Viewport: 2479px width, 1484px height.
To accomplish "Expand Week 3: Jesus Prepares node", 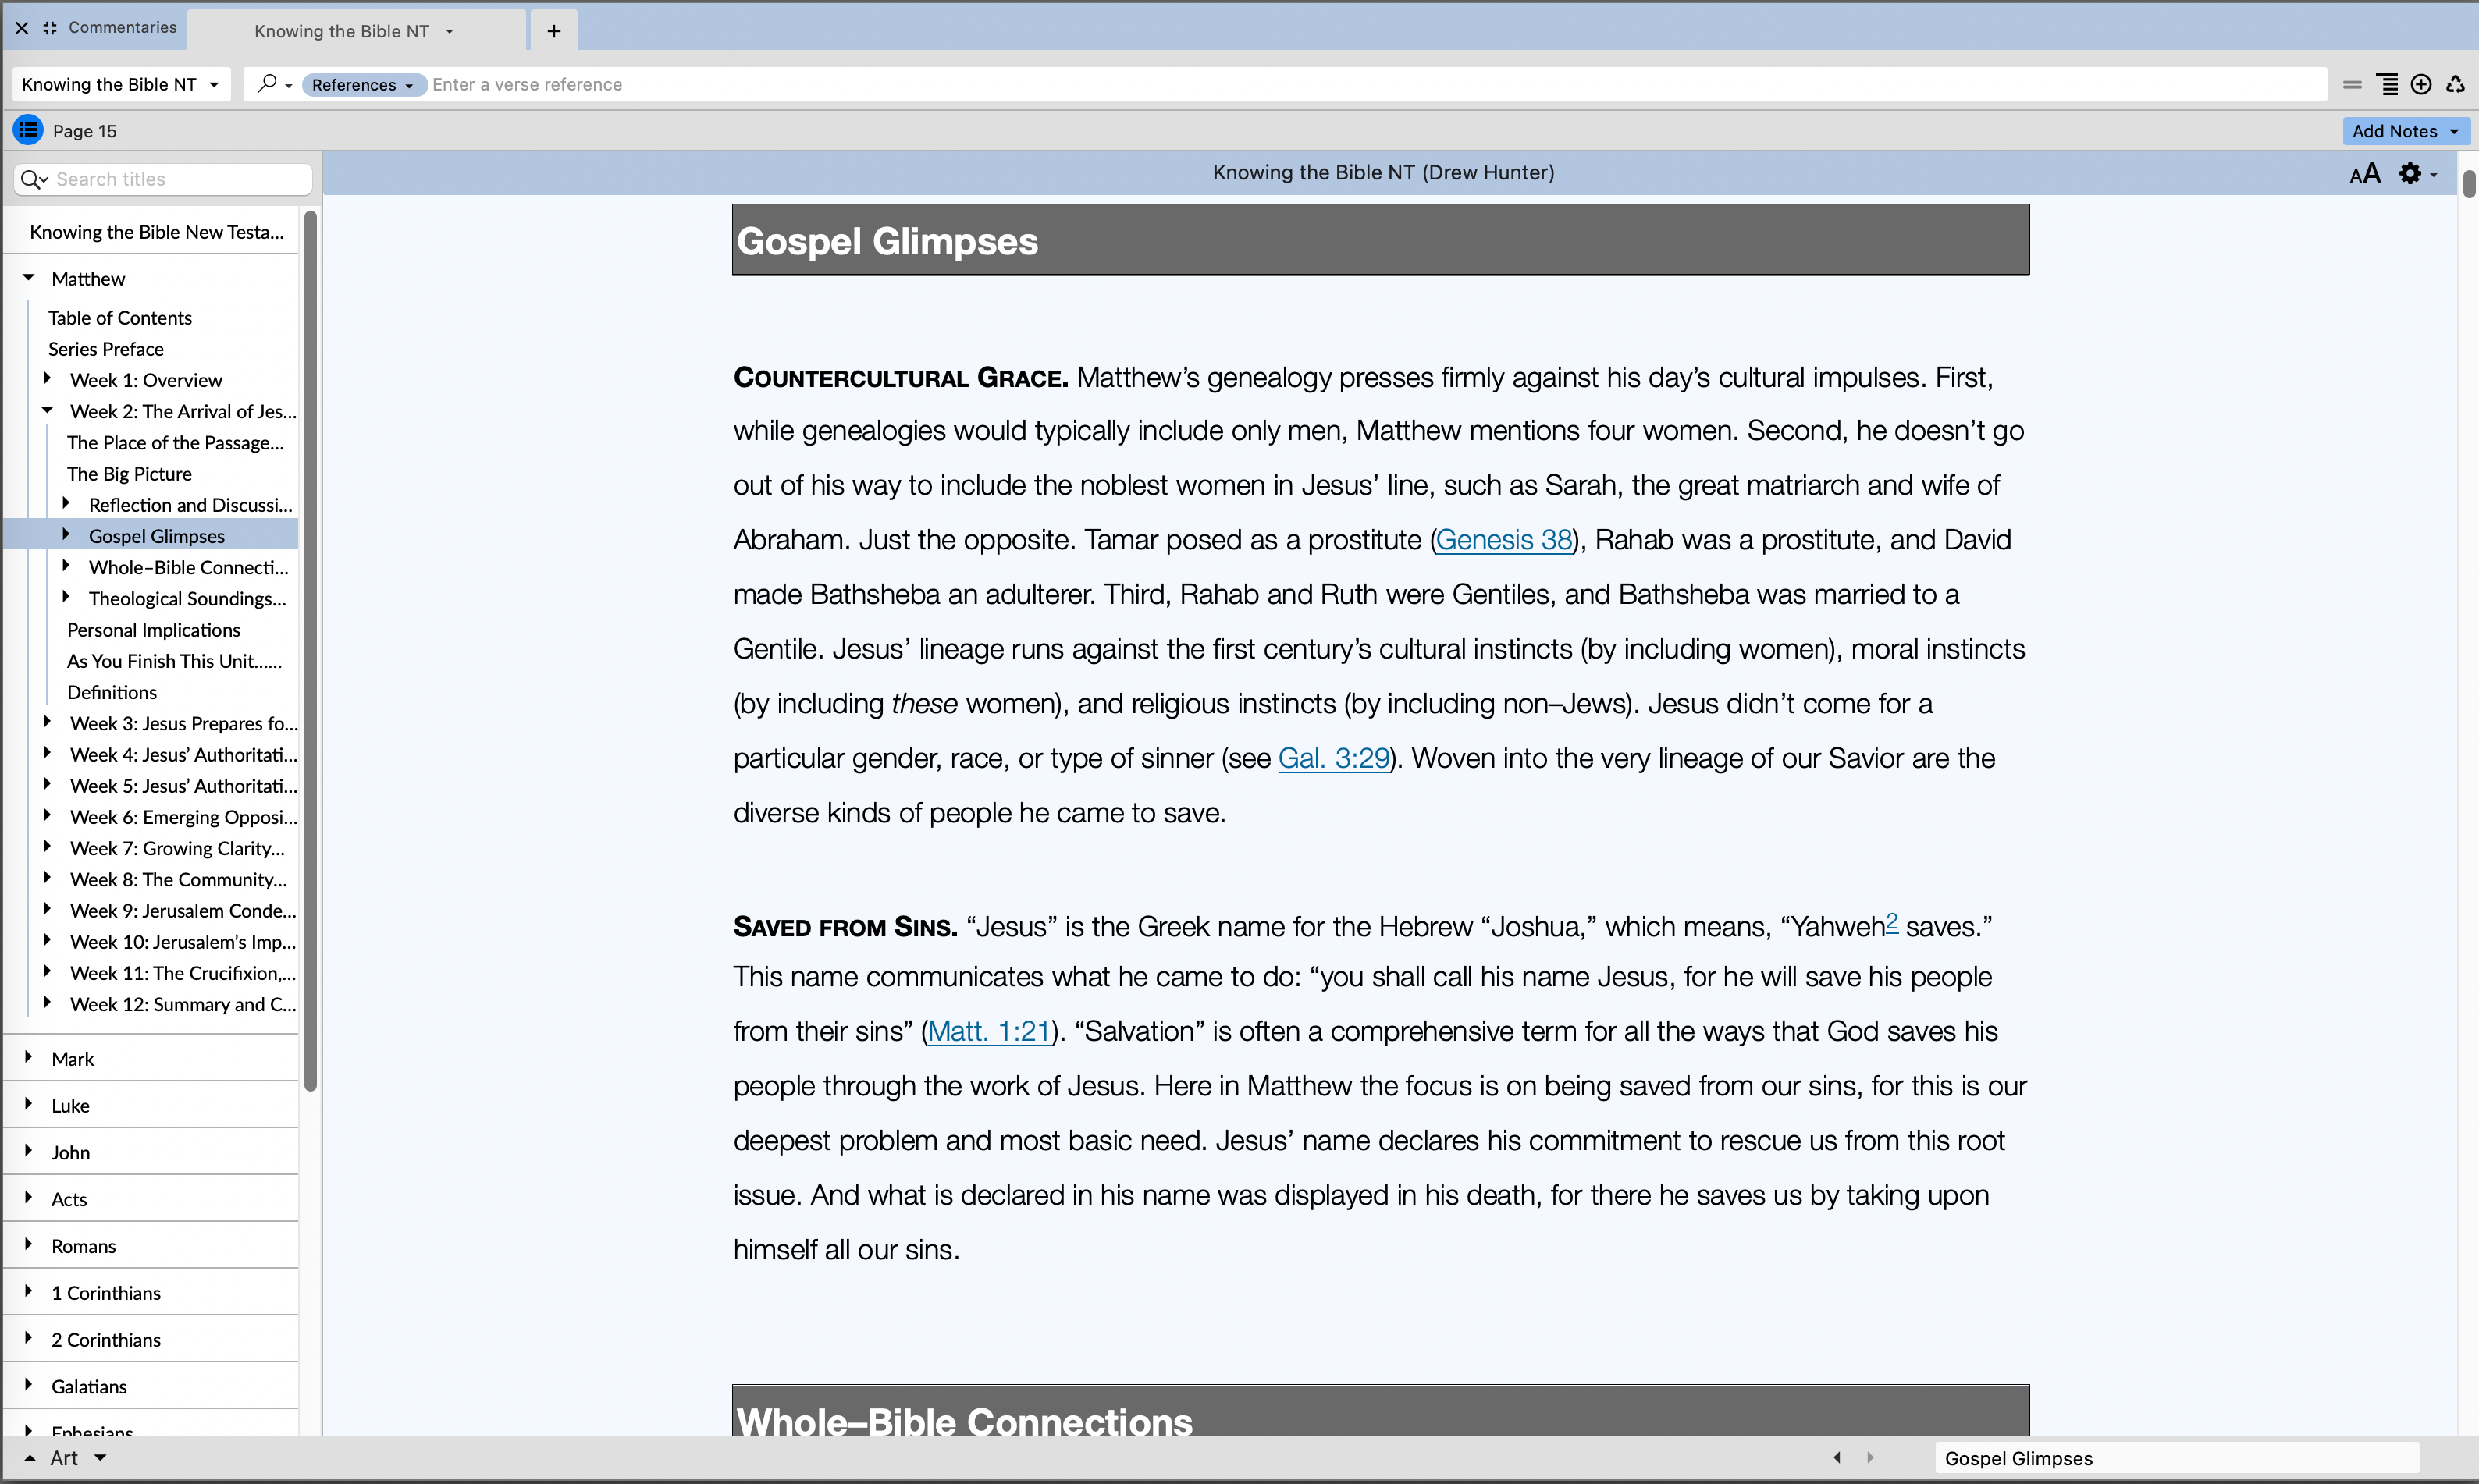I will (47, 722).
